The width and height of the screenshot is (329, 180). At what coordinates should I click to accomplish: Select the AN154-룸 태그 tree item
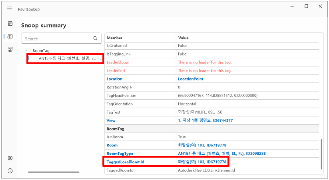click(x=70, y=58)
